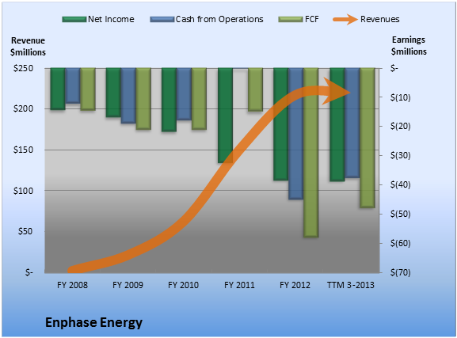The width and height of the screenshot is (457, 338).
Task: Click the $(60) earnings axis value
Action: 401,243
